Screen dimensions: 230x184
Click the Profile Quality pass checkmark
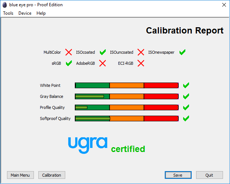pos(186,107)
